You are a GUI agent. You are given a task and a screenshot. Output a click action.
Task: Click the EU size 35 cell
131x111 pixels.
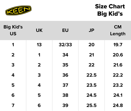[65, 65]
